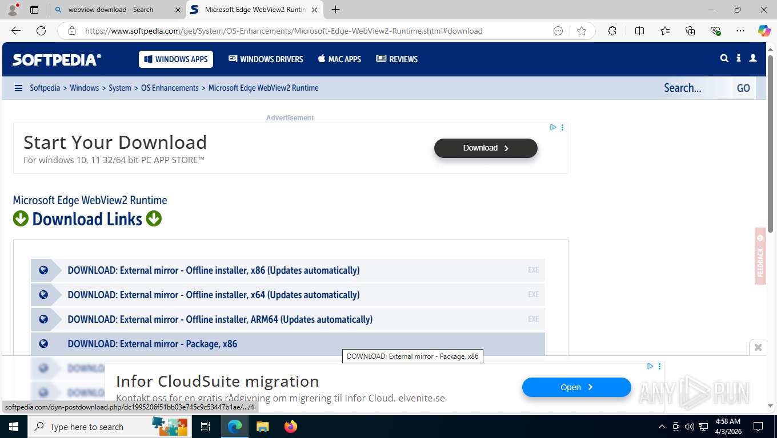Open File Explorer from taskbar
The image size is (777, 438).
pyautogui.click(x=262, y=427)
